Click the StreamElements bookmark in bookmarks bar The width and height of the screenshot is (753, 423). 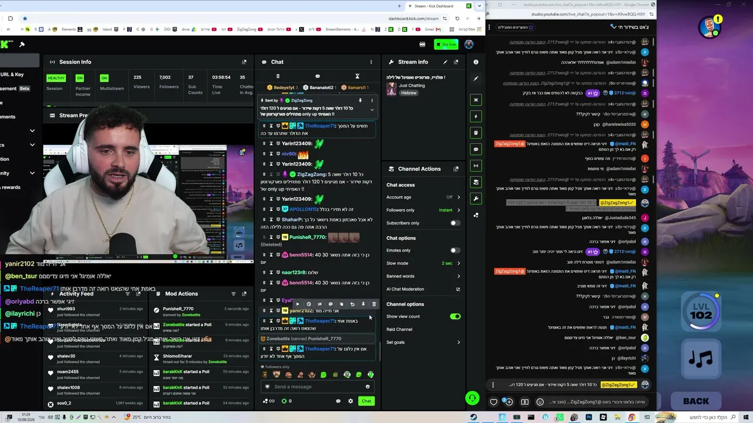(x=342, y=29)
